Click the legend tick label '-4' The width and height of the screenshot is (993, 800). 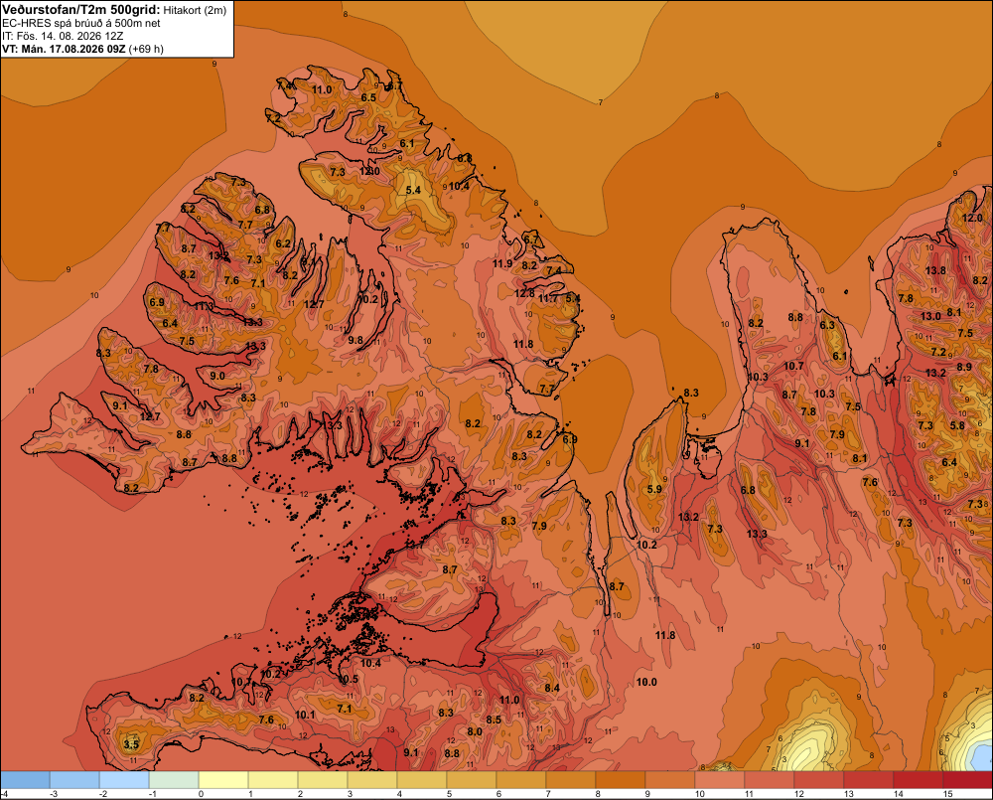(x=4, y=794)
